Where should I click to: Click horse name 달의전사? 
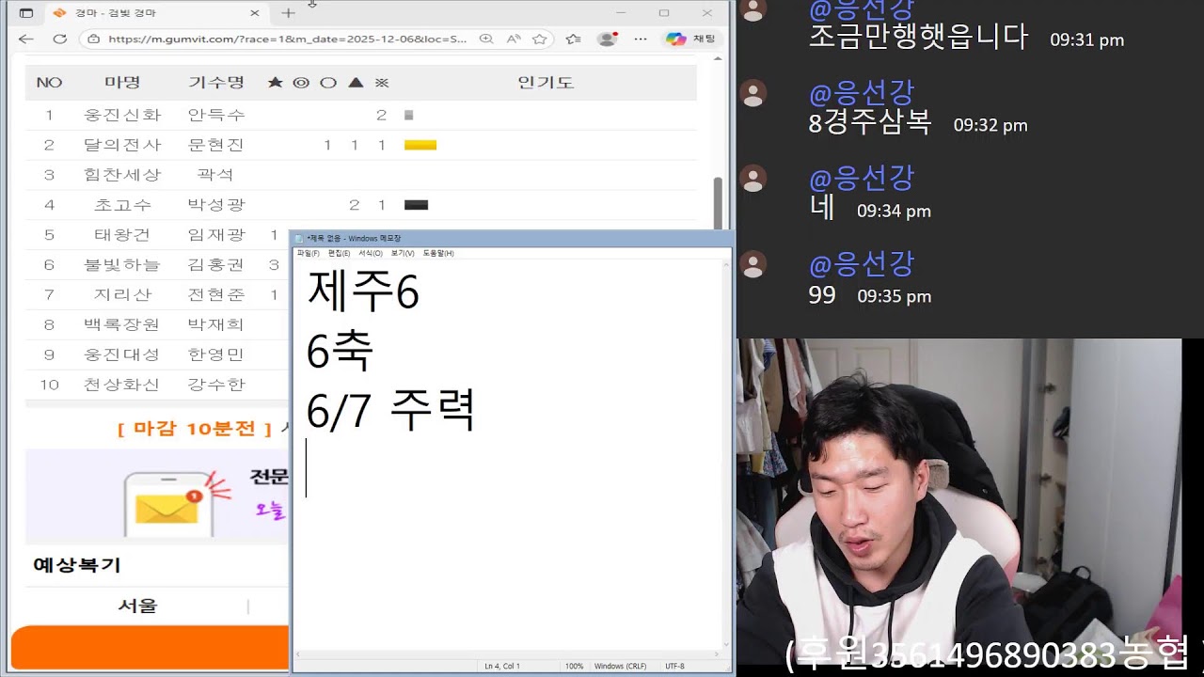coord(122,145)
